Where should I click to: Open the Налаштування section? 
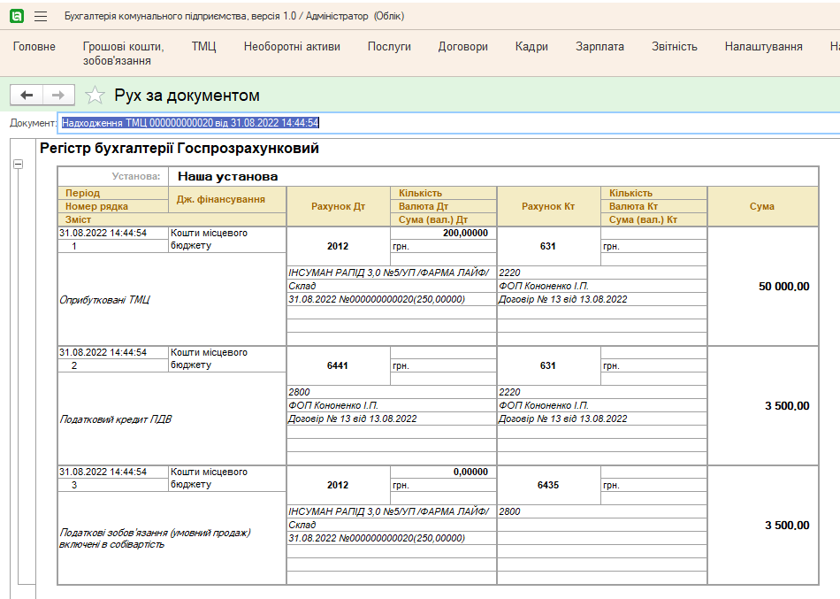[763, 47]
